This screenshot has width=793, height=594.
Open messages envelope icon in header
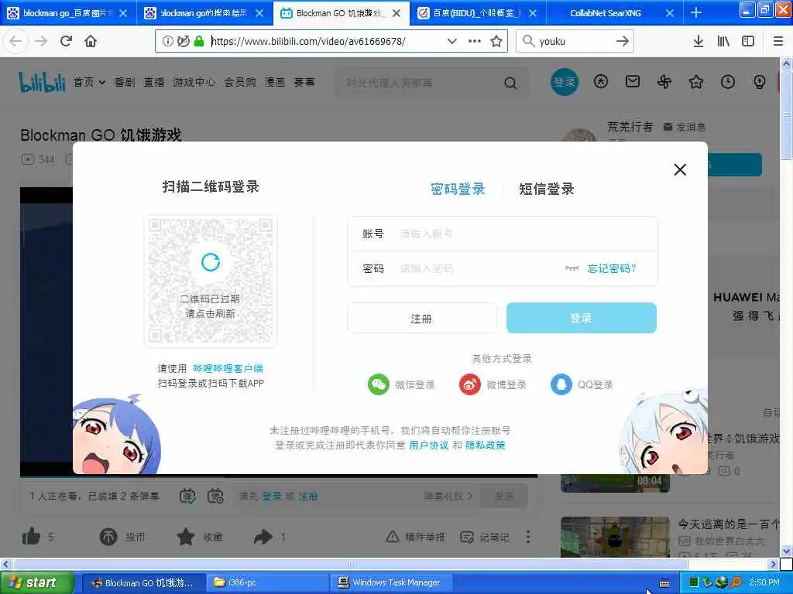pos(633,81)
